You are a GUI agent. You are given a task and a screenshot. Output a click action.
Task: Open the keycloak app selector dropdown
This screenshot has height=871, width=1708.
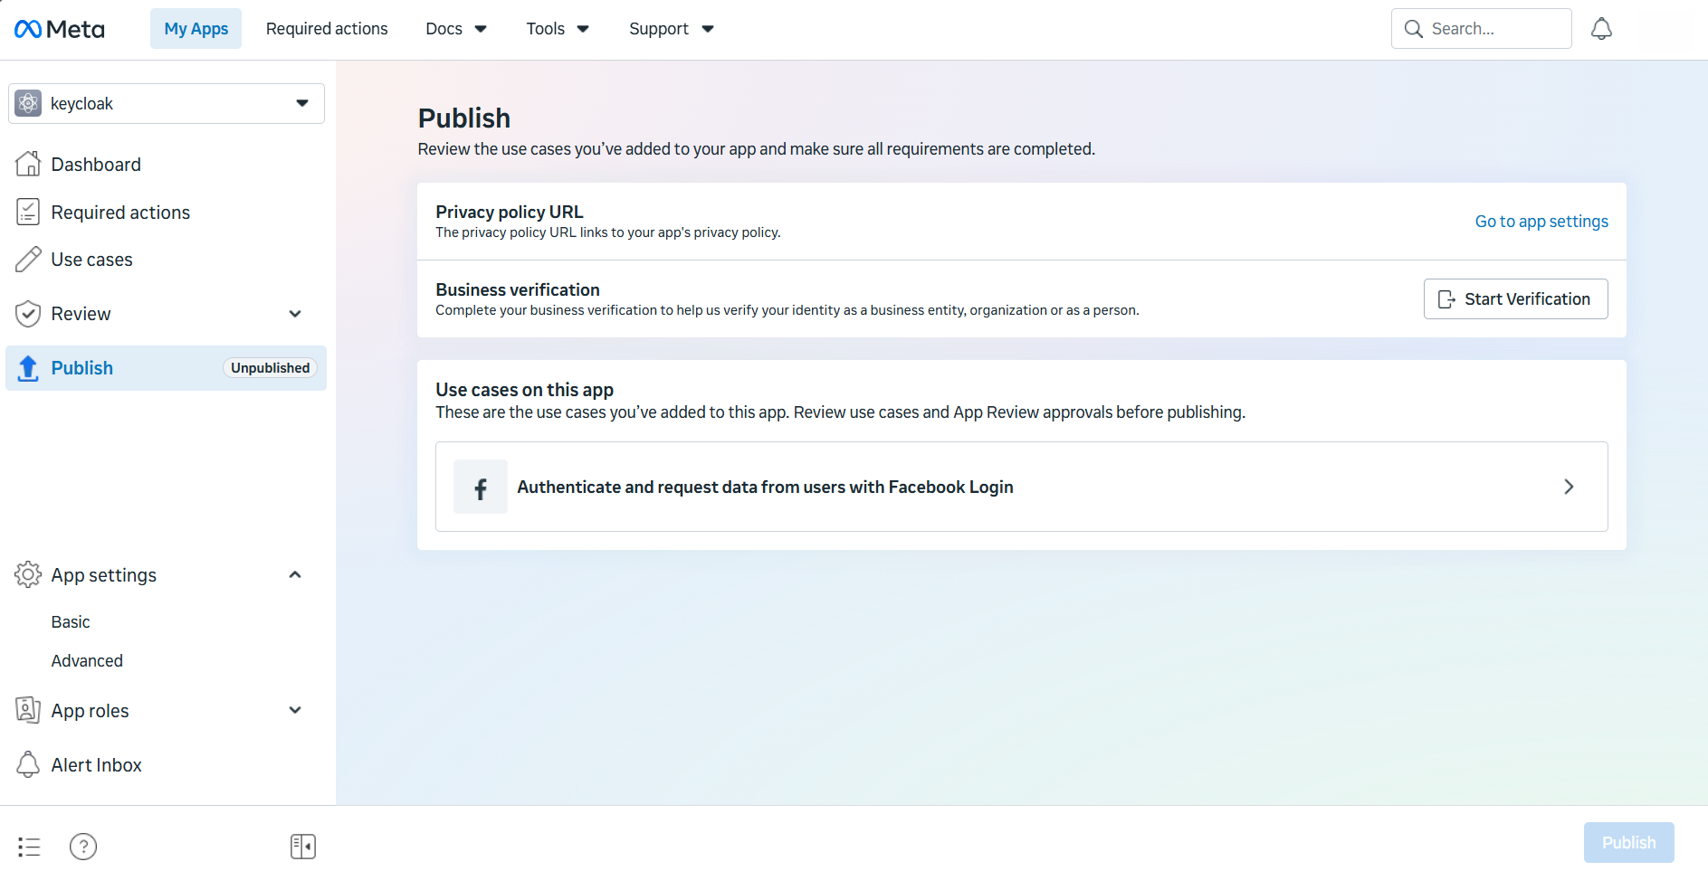(x=167, y=103)
